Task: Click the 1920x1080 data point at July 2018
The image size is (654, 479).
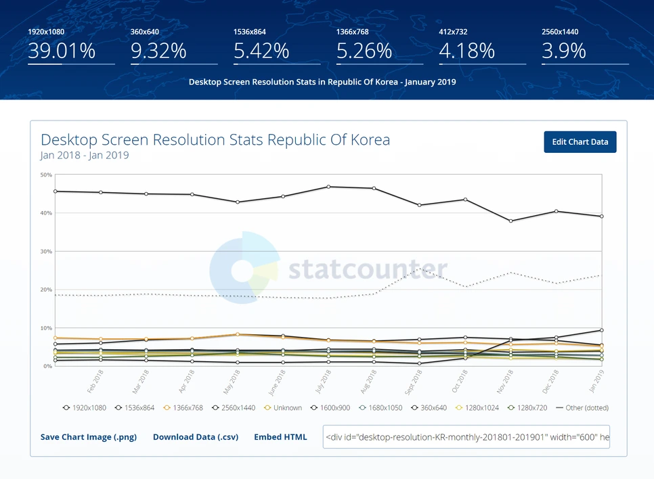Action: coord(328,187)
